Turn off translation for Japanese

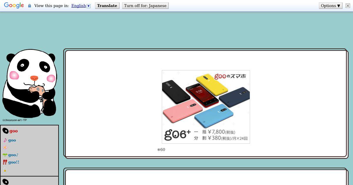pos(145,6)
